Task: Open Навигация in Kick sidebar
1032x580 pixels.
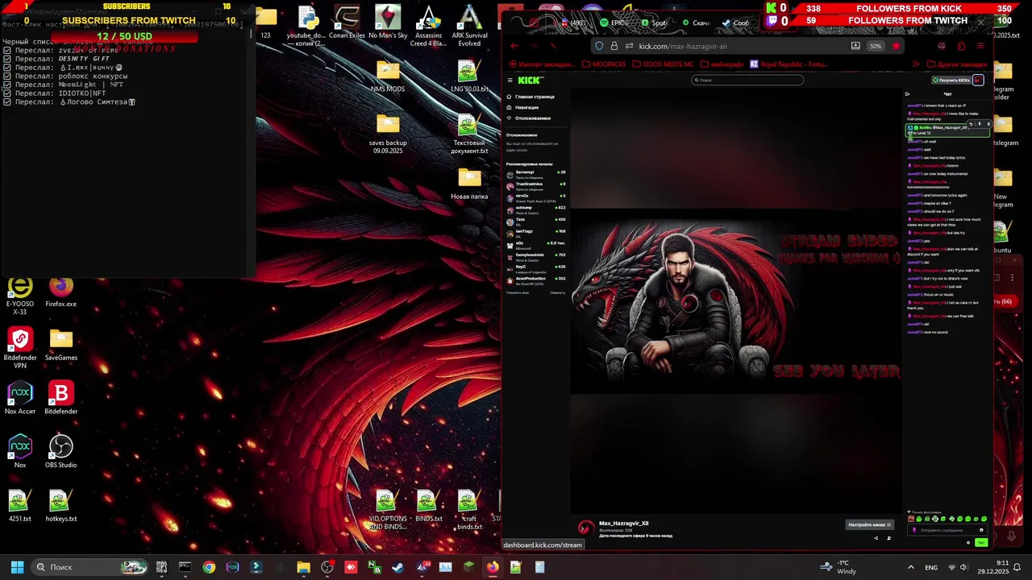Action: click(x=522, y=107)
